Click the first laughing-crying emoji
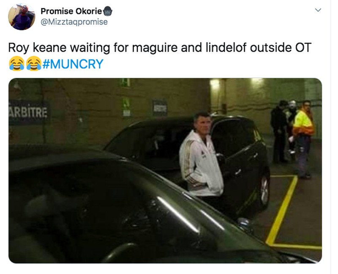The width and height of the screenshot is (338, 274). tap(16, 63)
